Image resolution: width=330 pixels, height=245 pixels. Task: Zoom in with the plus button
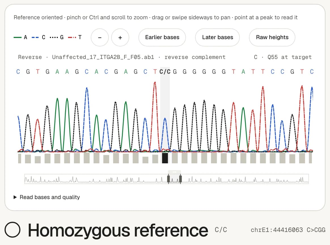(120, 37)
